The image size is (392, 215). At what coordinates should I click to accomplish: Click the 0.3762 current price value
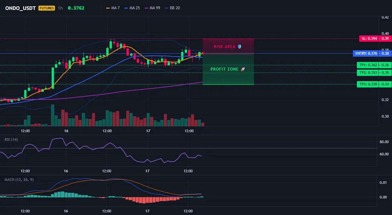pyautogui.click(x=76, y=8)
